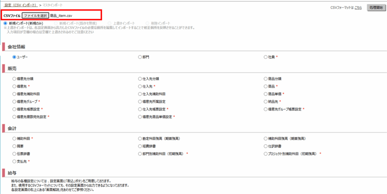
Task: Pick the 商品単価 radio option
Action: (265, 94)
